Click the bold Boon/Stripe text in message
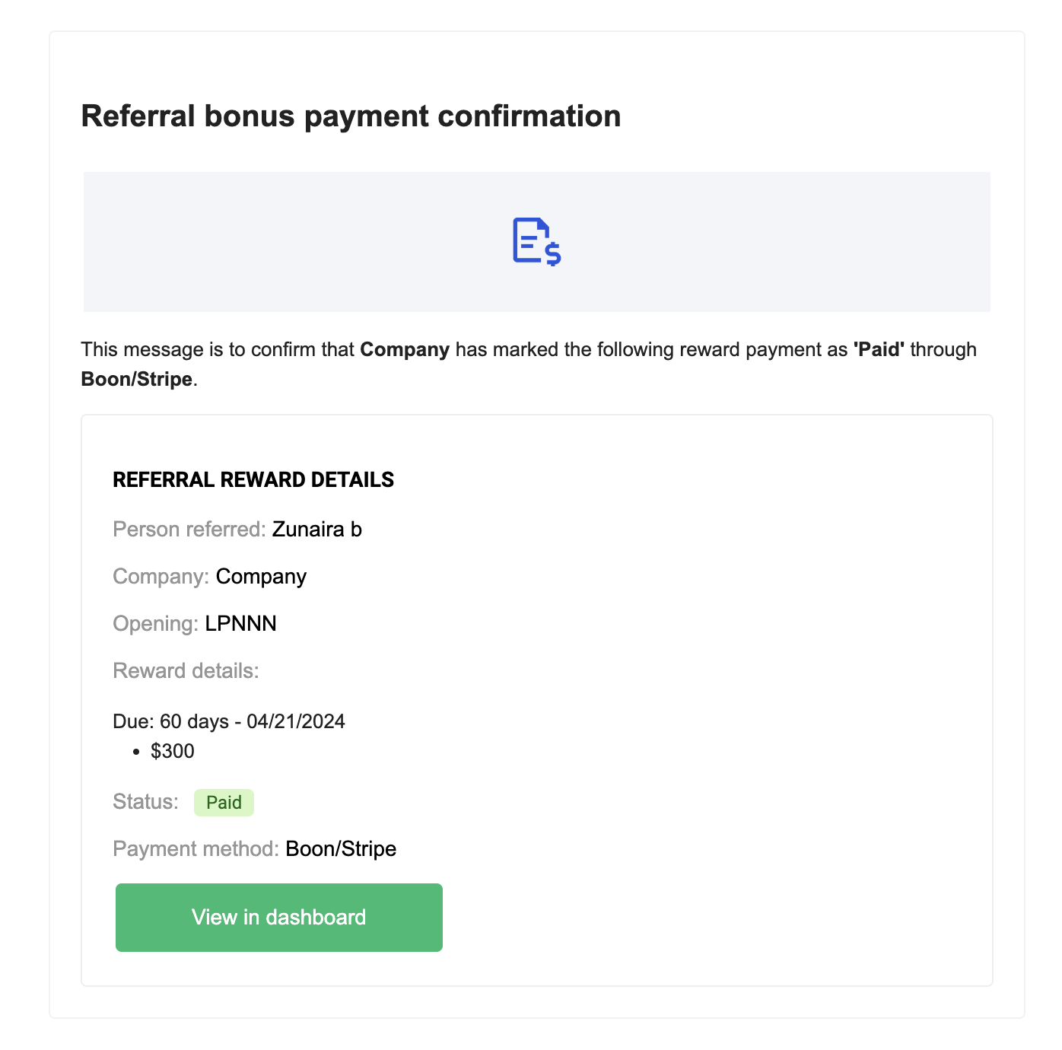1062x1050 pixels. pos(137,380)
